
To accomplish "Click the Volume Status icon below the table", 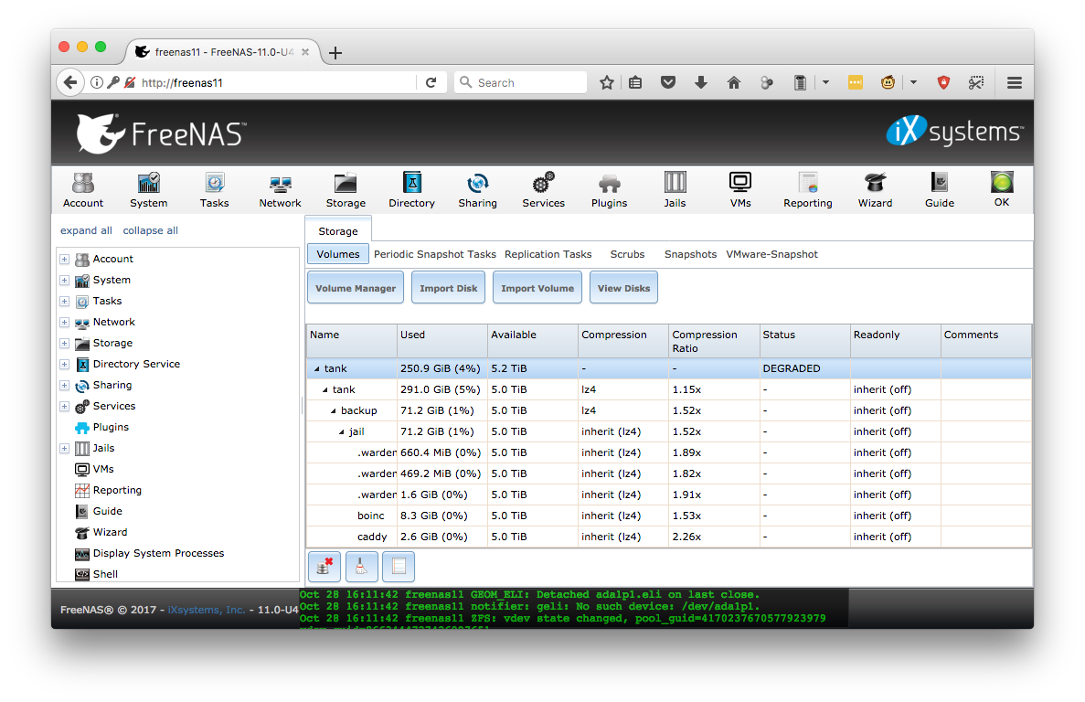I will pyautogui.click(x=399, y=567).
